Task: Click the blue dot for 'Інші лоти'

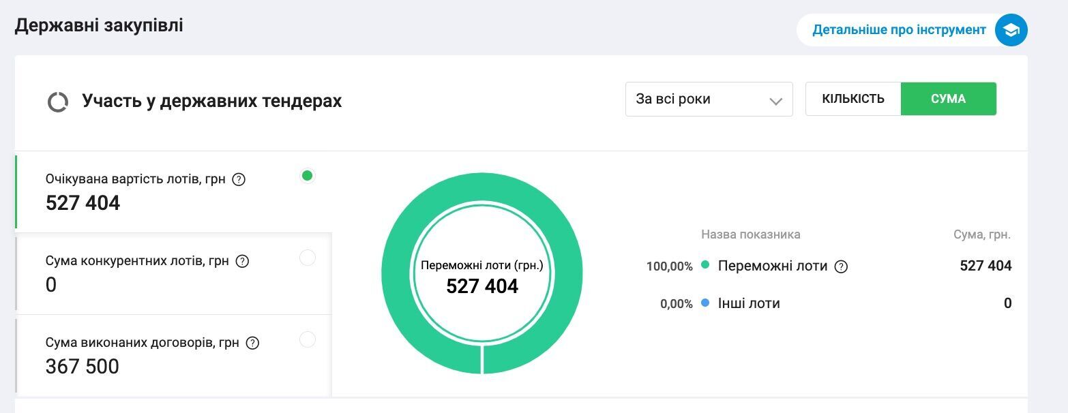Action: coord(705,303)
